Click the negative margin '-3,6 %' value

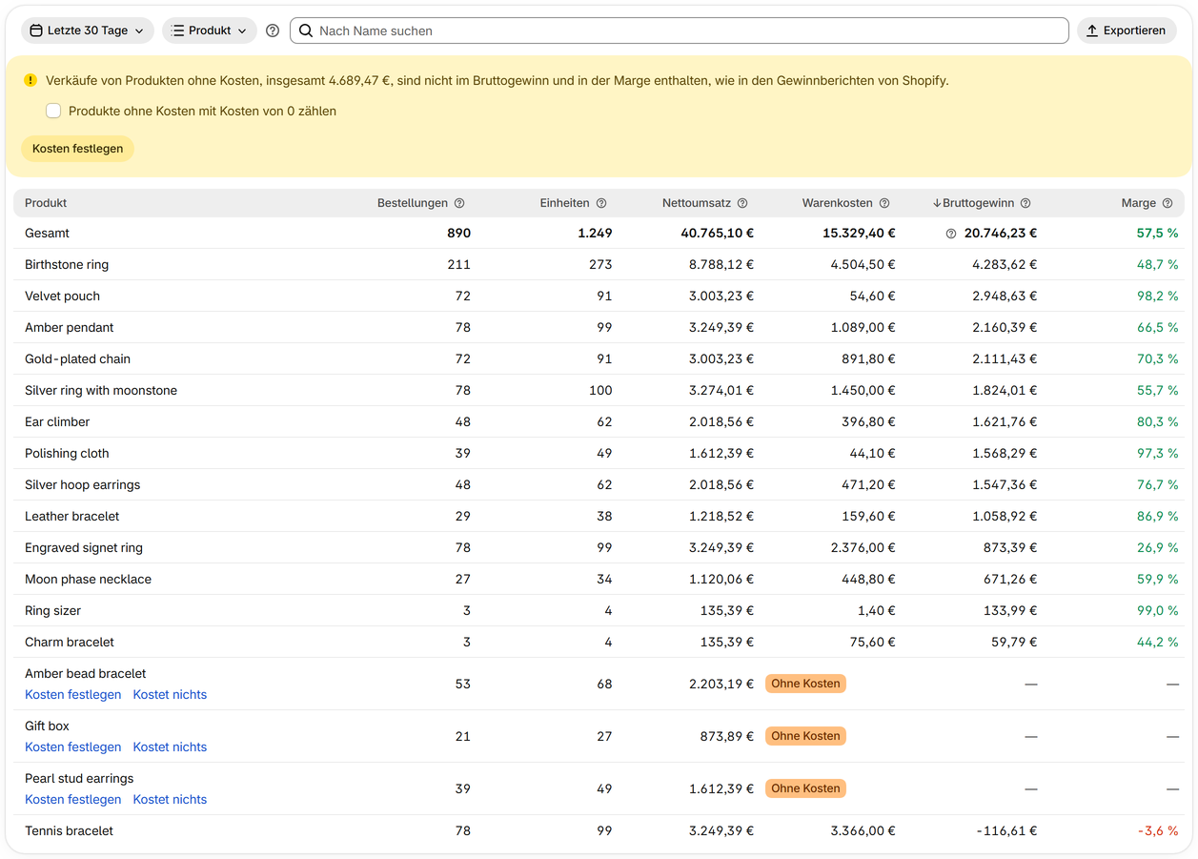tap(1158, 830)
